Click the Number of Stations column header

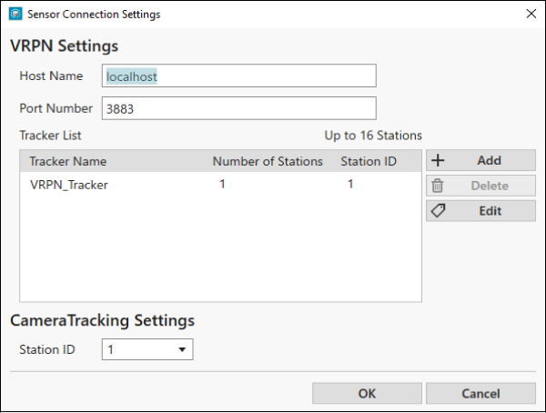[x=268, y=161]
